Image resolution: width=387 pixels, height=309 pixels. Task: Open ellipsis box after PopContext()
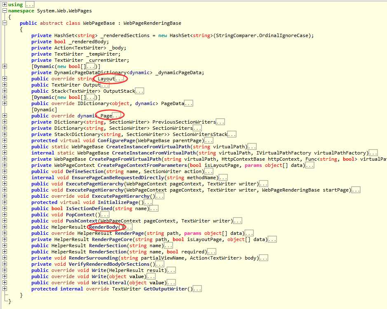click(x=105, y=215)
